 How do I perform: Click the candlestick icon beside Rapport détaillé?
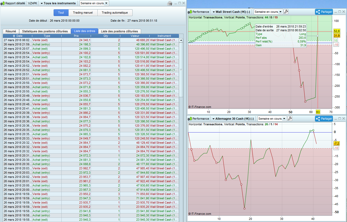(3, 3)
